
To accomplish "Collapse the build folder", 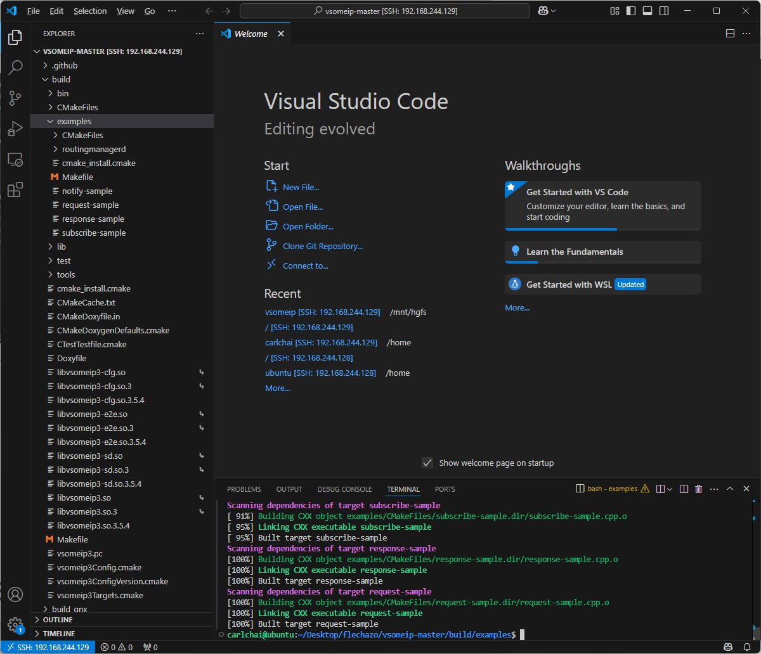I will pyautogui.click(x=122, y=79).
